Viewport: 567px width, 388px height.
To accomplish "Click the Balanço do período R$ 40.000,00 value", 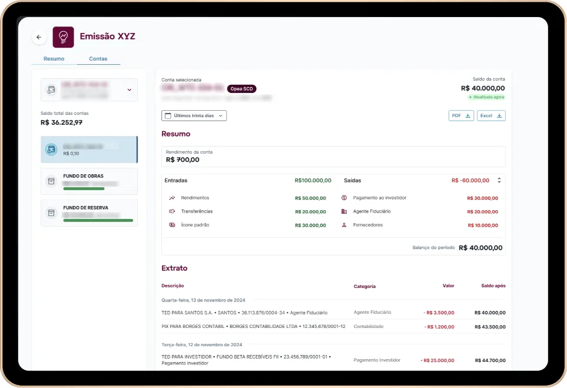I will pyautogui.click(x=480, y=248).
